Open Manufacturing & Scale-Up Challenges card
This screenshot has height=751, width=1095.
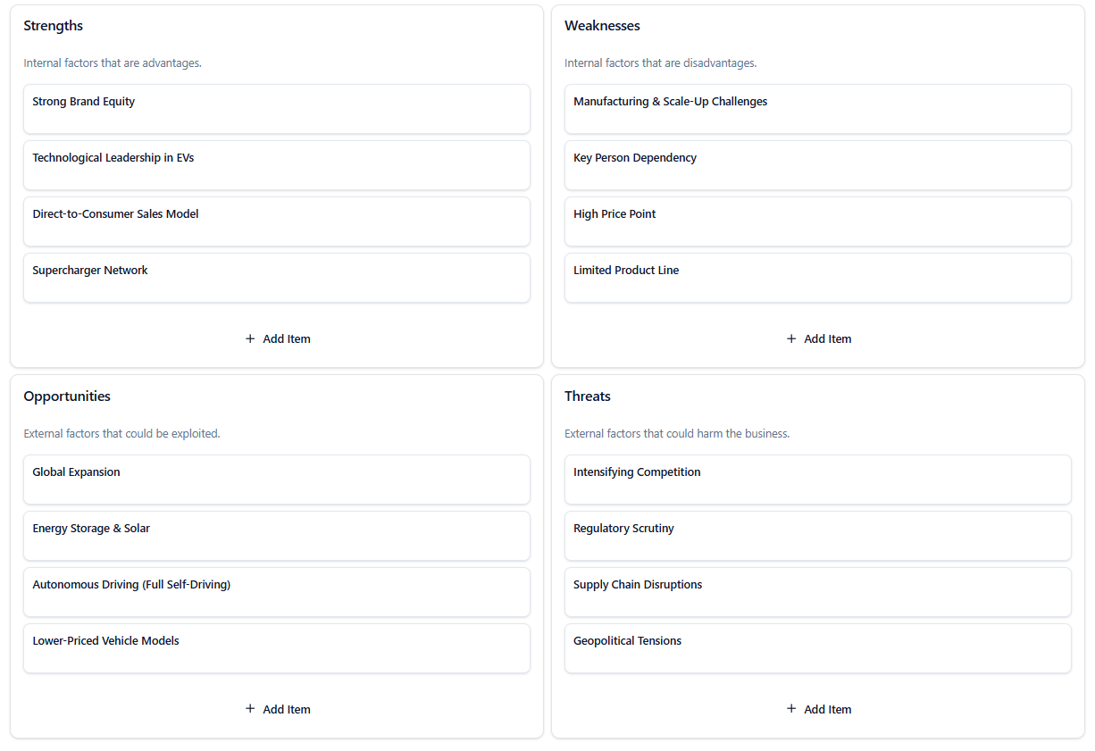pyautogui.click(x=817, y=109)
